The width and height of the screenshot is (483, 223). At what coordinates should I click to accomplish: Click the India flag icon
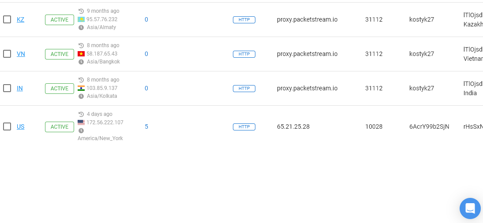tap(81, 88)
